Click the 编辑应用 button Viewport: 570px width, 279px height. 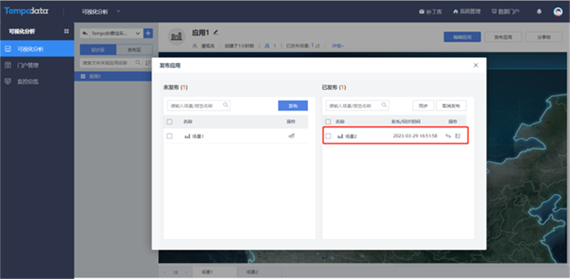(x=462, y=37)
